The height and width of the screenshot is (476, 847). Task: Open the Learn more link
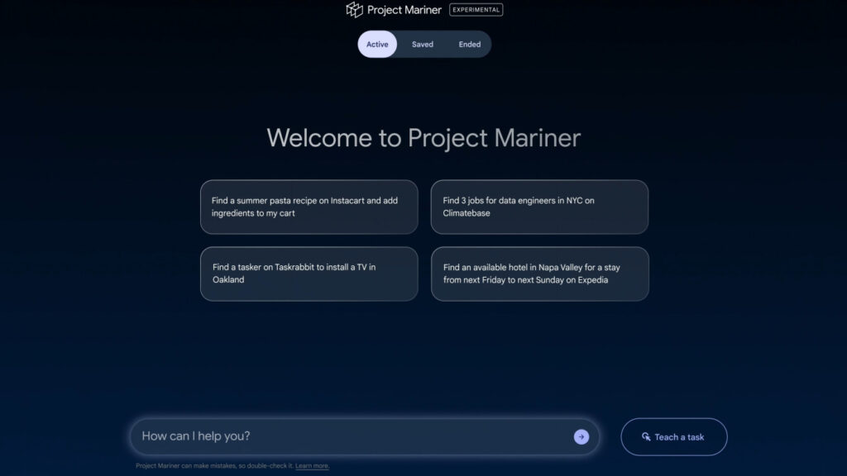312,466
